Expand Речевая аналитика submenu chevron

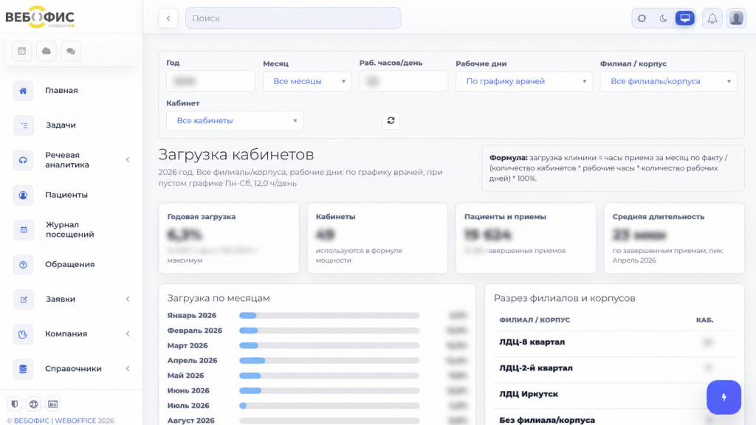[128, 160]
